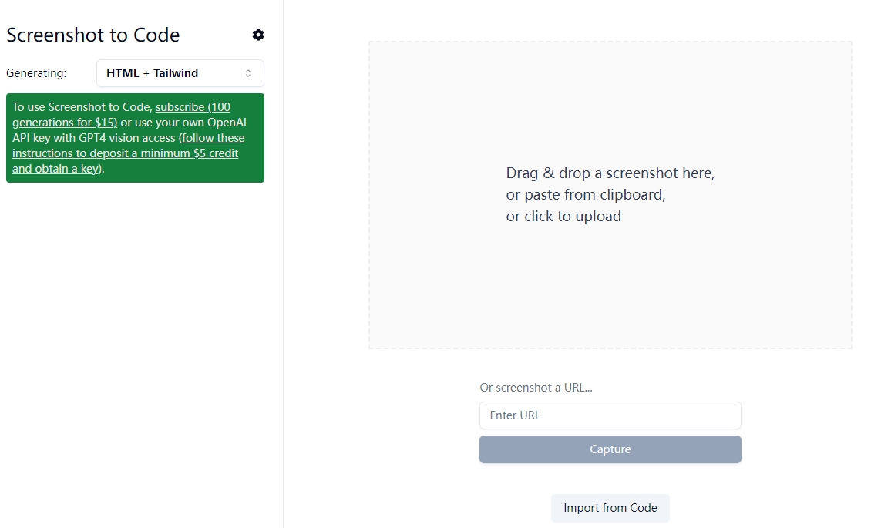Click the "or click to upload" text
871x528 pixels.
[563, 217]
